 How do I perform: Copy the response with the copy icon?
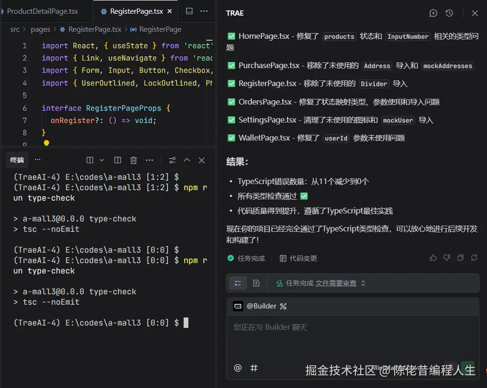(x=460, y=257)
